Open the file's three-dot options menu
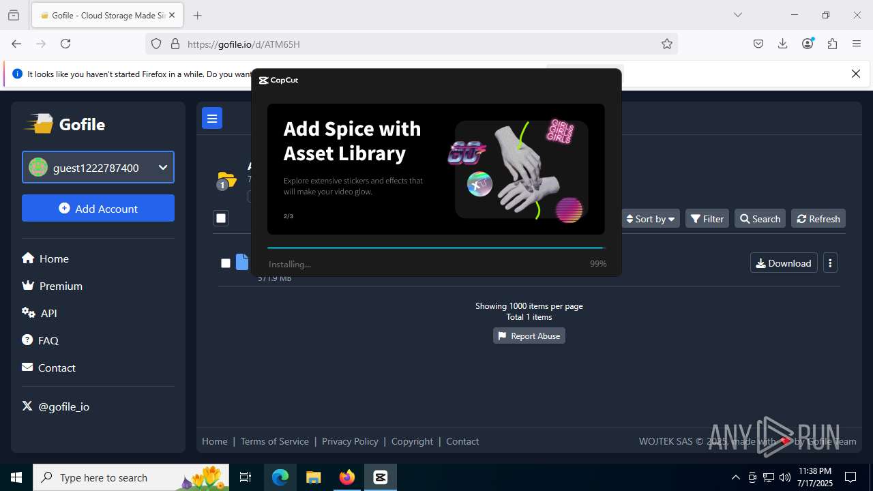The height and width of the screenshot is (491, 873). click(x=830, y=263)
